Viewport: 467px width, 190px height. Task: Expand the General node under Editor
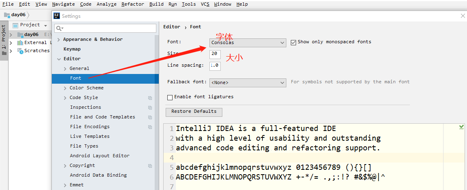coord(65,69)
